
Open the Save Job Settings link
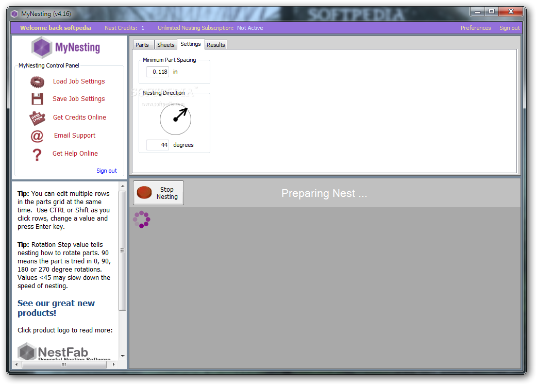79,98
